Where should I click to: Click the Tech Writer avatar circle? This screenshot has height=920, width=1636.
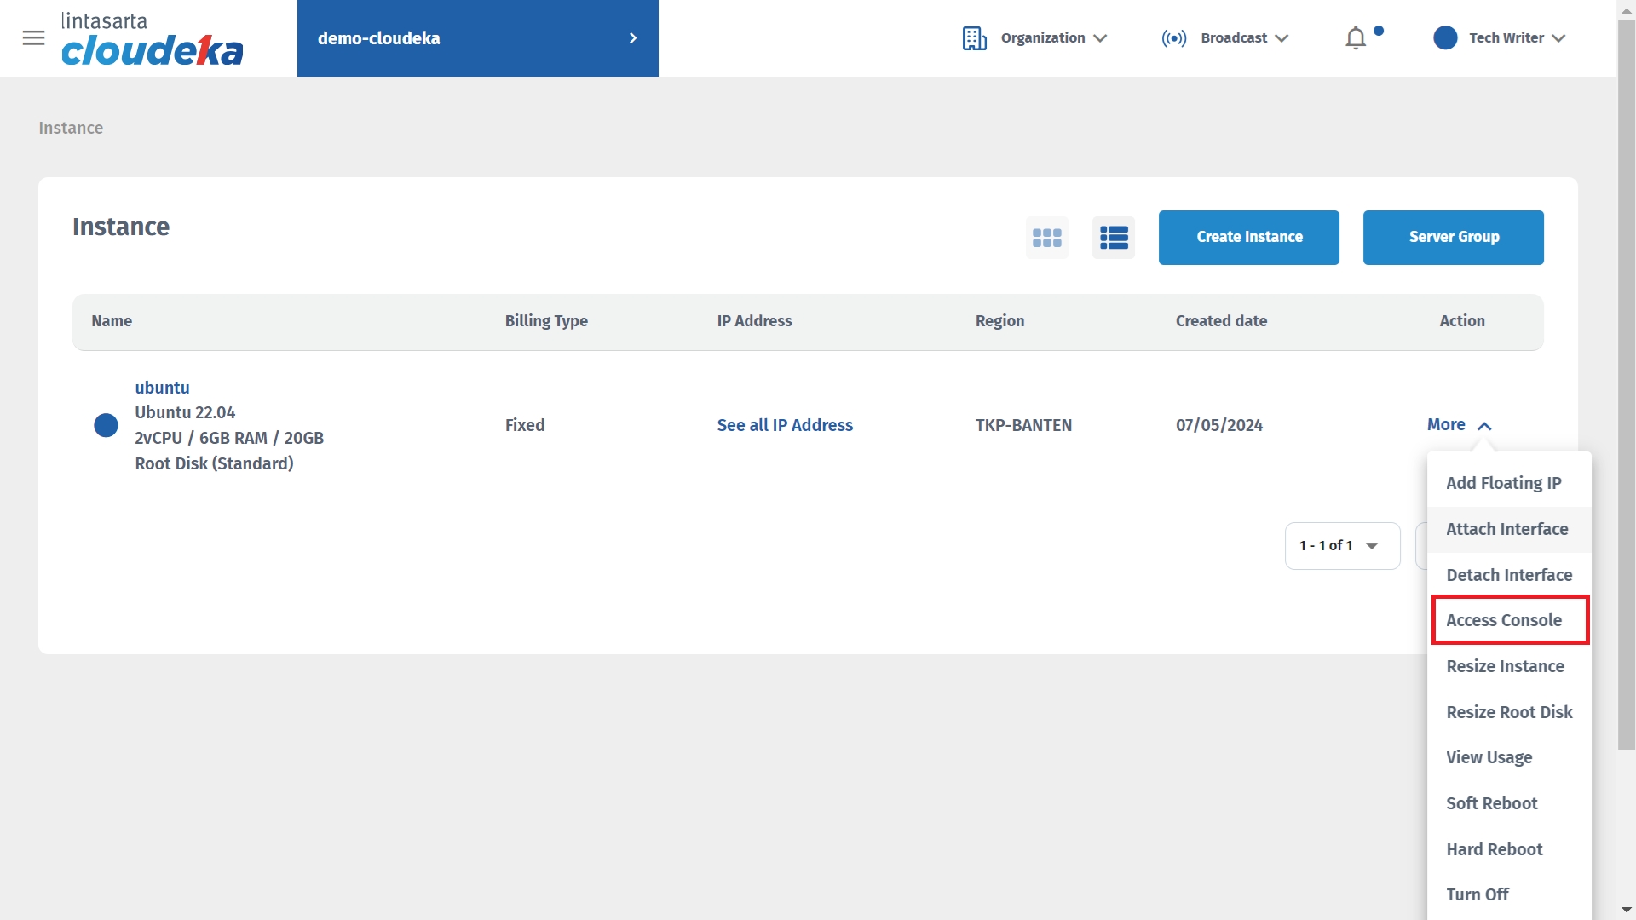1445,38
